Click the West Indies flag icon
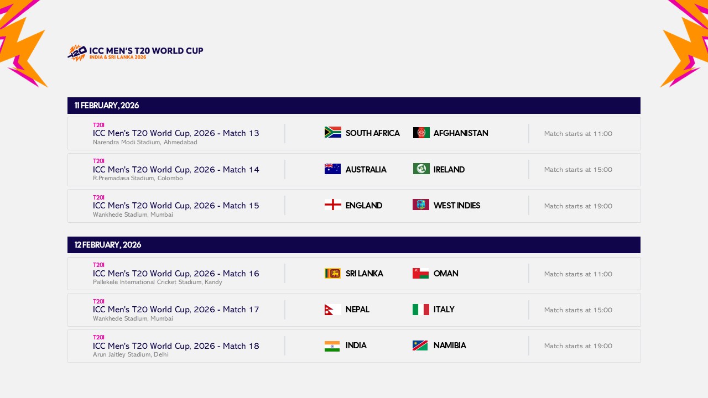The height and width of the screenshot is (398, 708). click(x=421, y=205)
